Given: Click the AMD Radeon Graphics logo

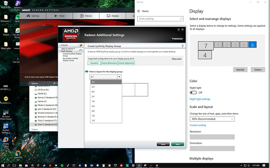Looking at the screenshot, I should [71, 35].
